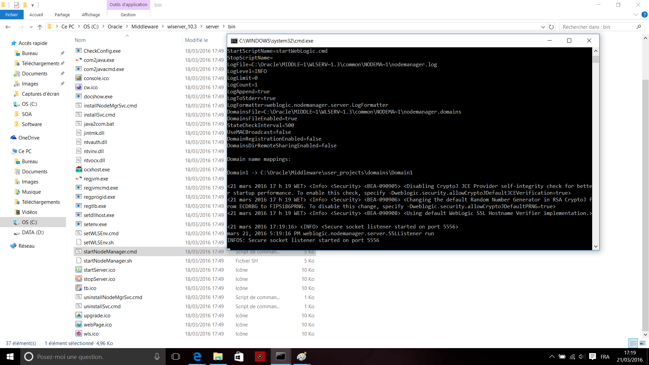Switch to large icons view mode
649x365 pixels.
(642, 343)
